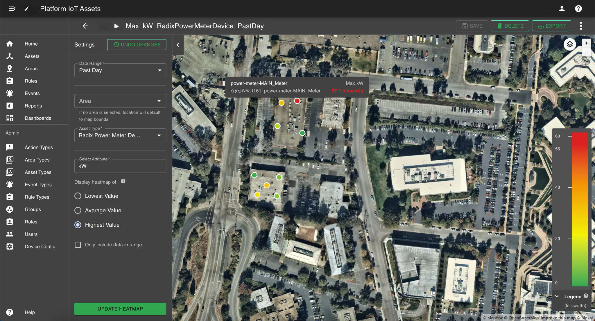Click the EXPORT button
This screenshot has height=321, width=595.
tap(551, 26)
